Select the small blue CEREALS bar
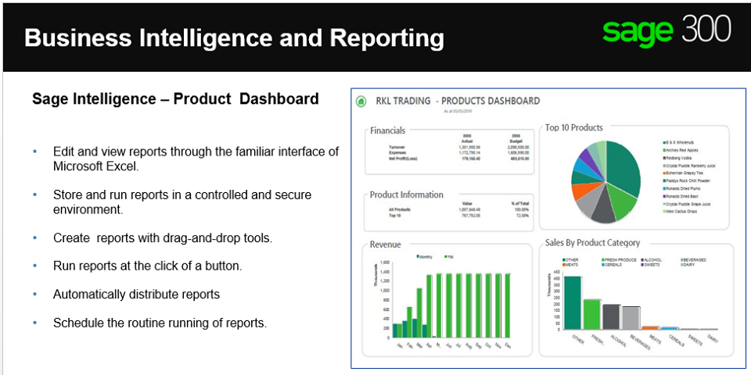Viewport: 751px width, 375px height. (670, 328)
